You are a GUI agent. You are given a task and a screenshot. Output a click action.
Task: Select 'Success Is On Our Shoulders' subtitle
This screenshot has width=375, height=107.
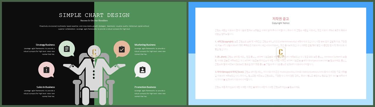point(94,21)
